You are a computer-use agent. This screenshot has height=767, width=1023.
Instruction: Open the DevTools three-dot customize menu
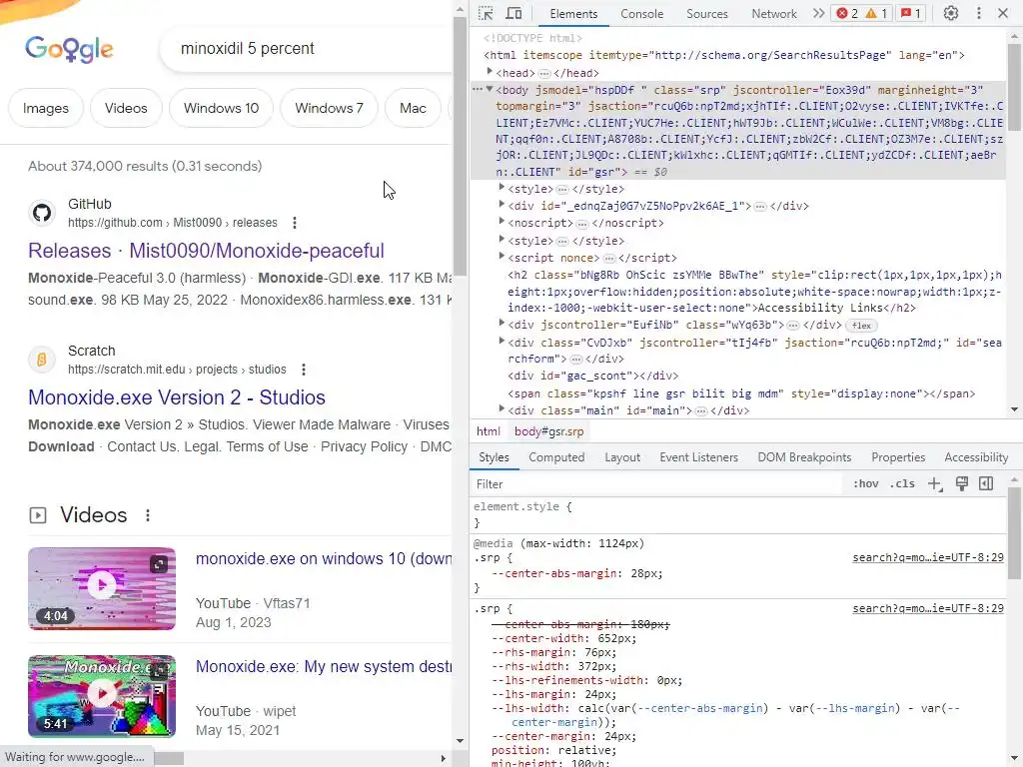pyautogui.click(x=979, y=13)
